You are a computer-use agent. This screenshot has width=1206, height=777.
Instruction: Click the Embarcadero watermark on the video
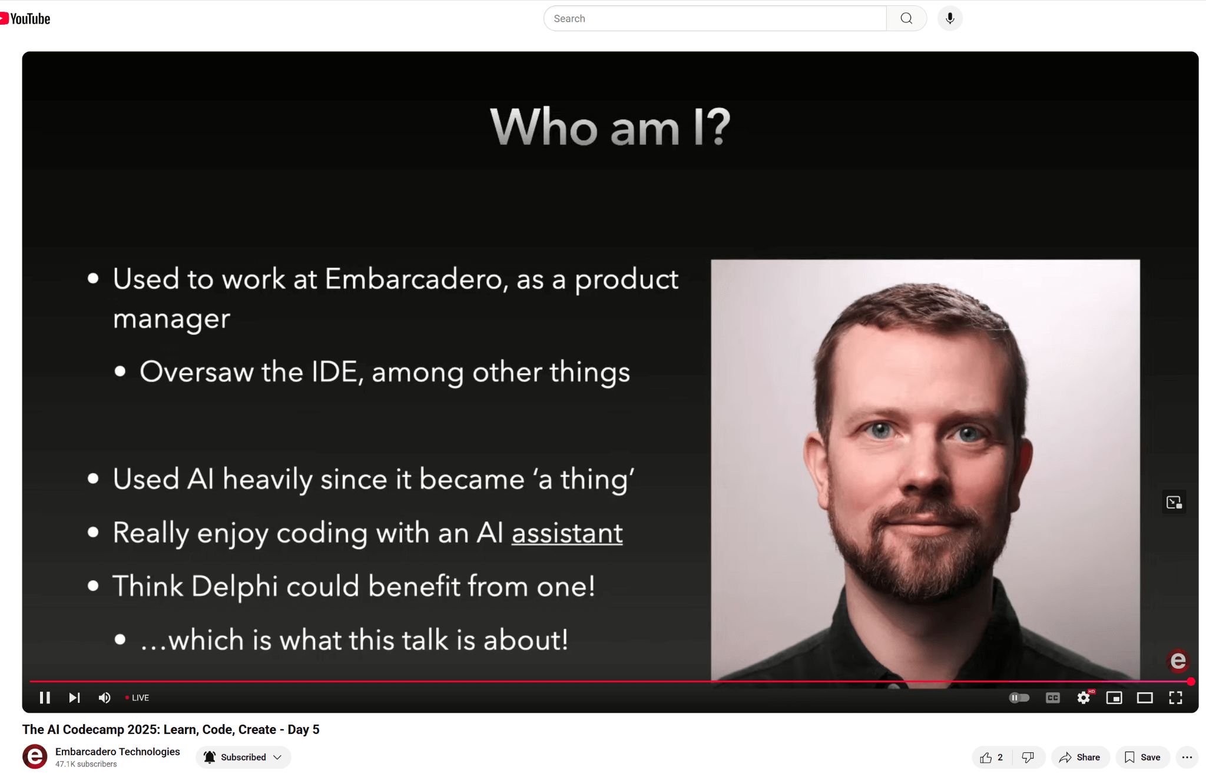[x=1178, y=660]
